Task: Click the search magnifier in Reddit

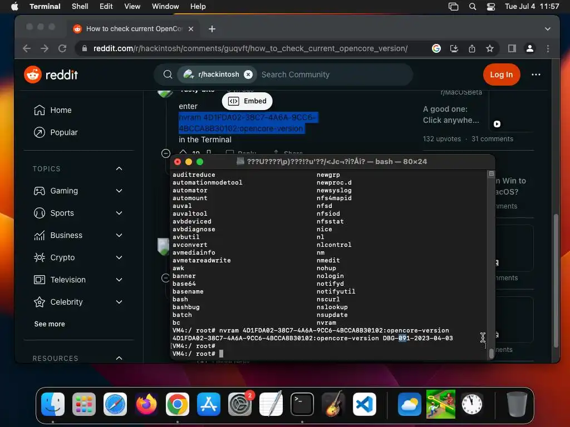Action: click(168, 75)
